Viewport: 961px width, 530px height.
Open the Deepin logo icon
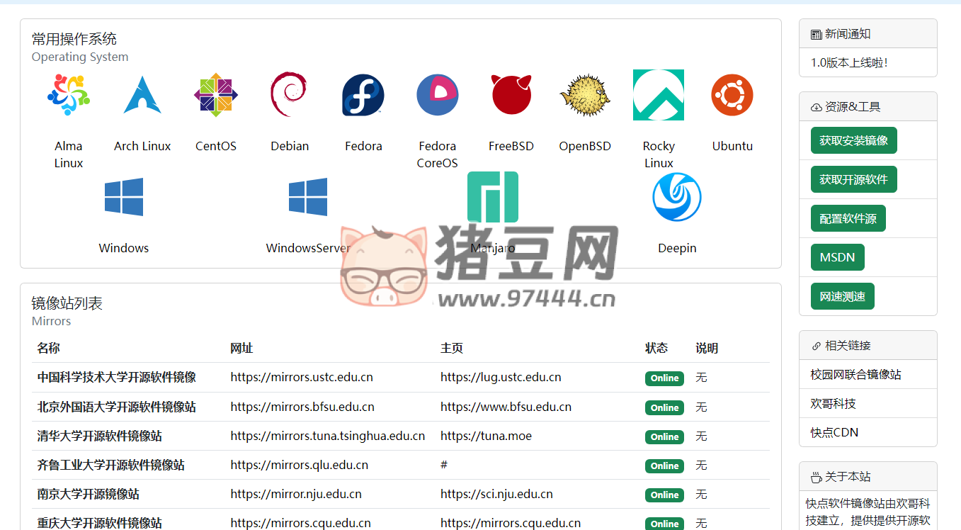[x=677, y=197]
